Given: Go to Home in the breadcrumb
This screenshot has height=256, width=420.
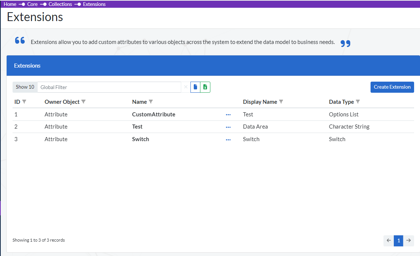Looking at the screenshot, I should 10,4.
